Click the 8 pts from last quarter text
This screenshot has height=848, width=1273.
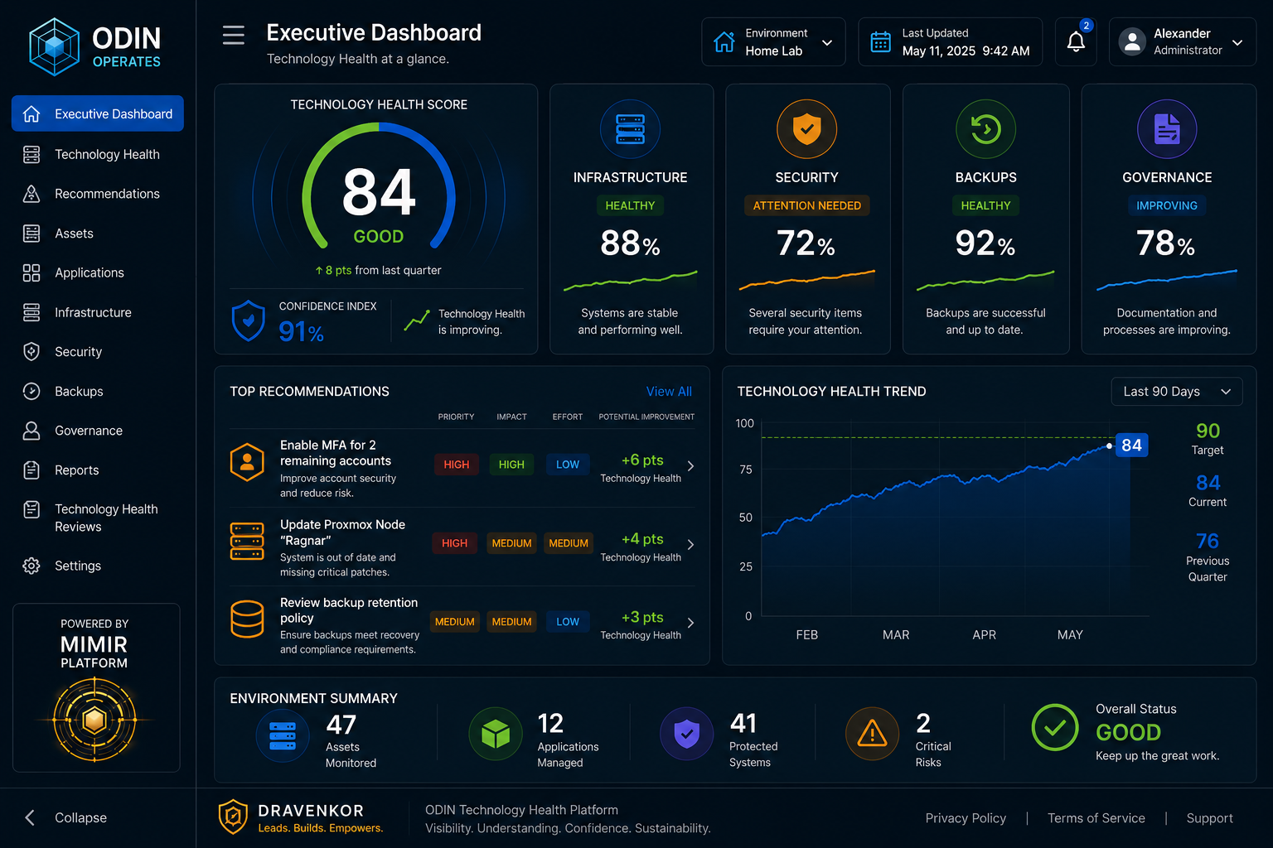click(x=378, y=270)
